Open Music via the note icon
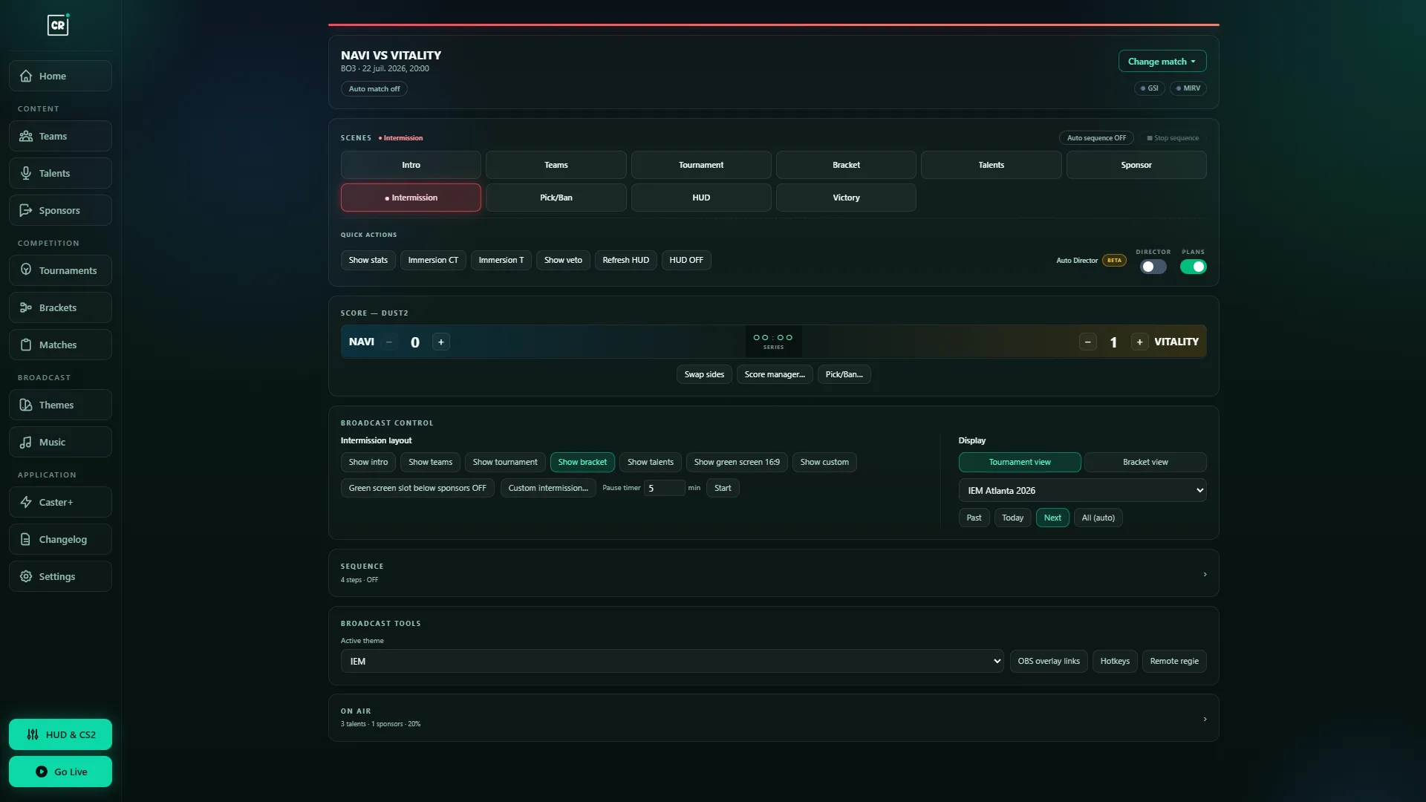This screenshot has width=1426, height=802. (x=26, y=442)
